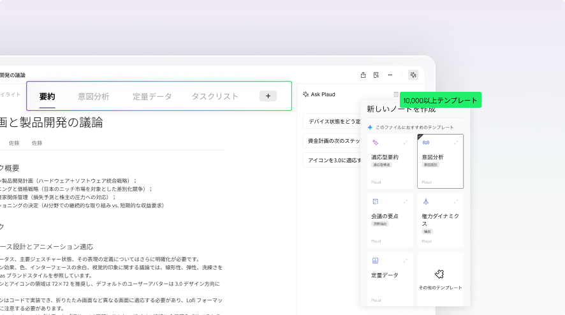Click the plus button to add tab
The image size is (565, 315).
[x=268, y=96]
